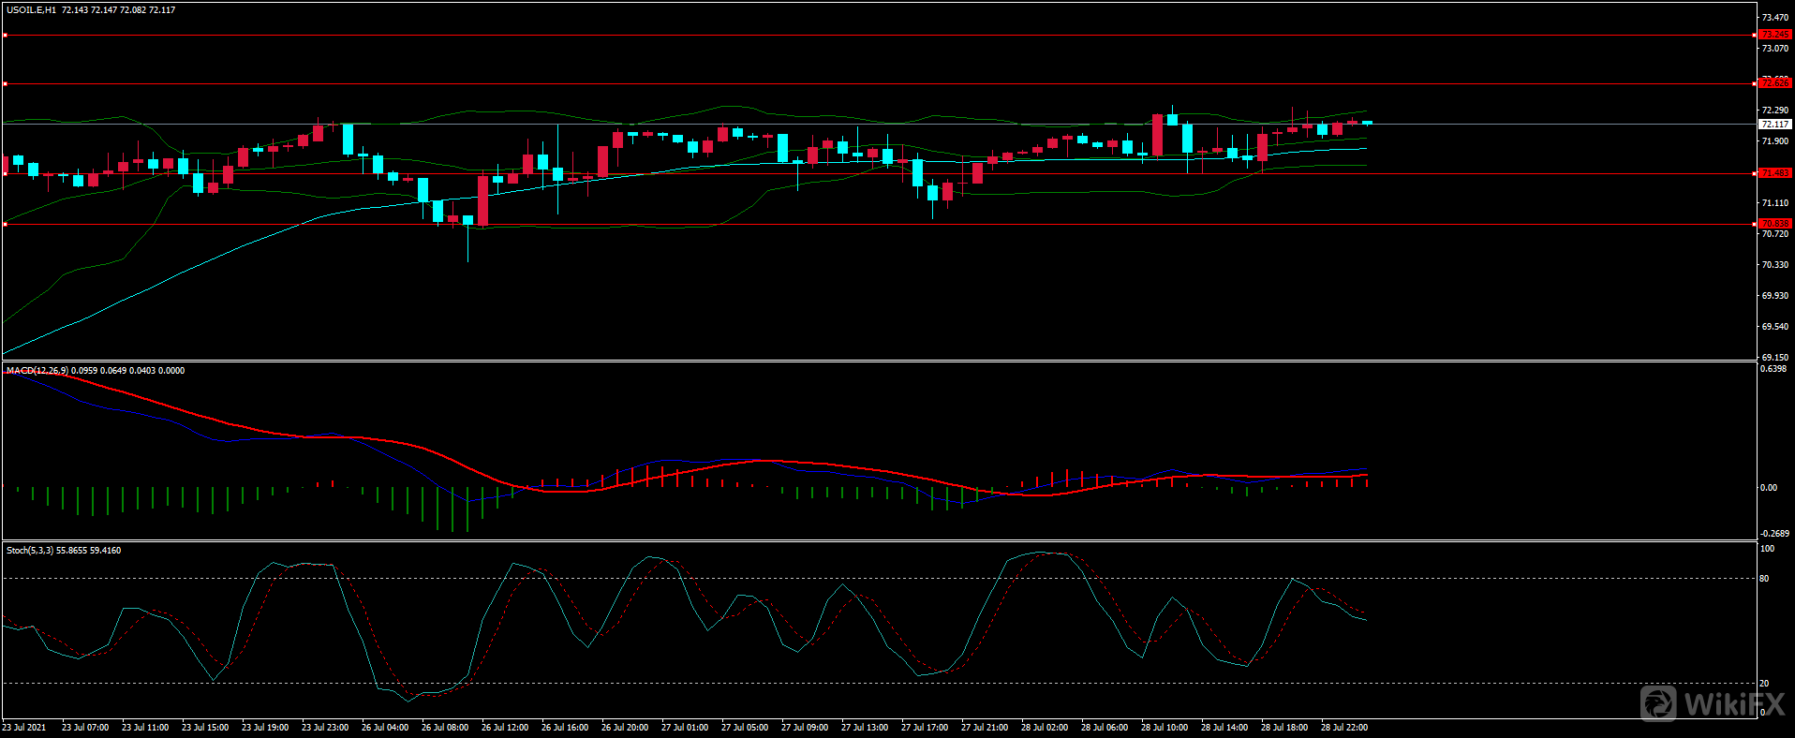Click the USOIL.E,H1 chart title text

(x=31, y=10)
